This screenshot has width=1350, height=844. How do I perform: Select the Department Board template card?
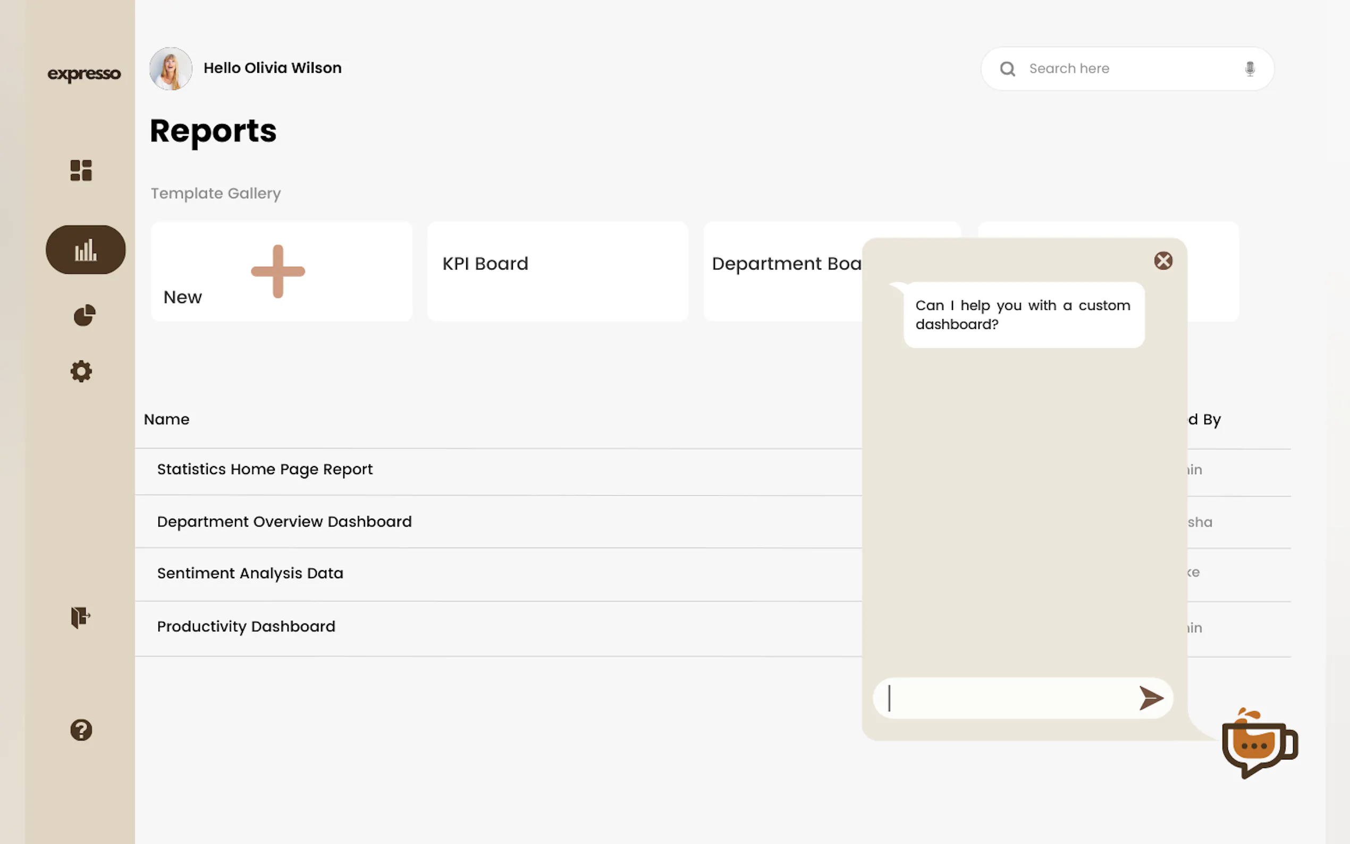tap(782, 271)
